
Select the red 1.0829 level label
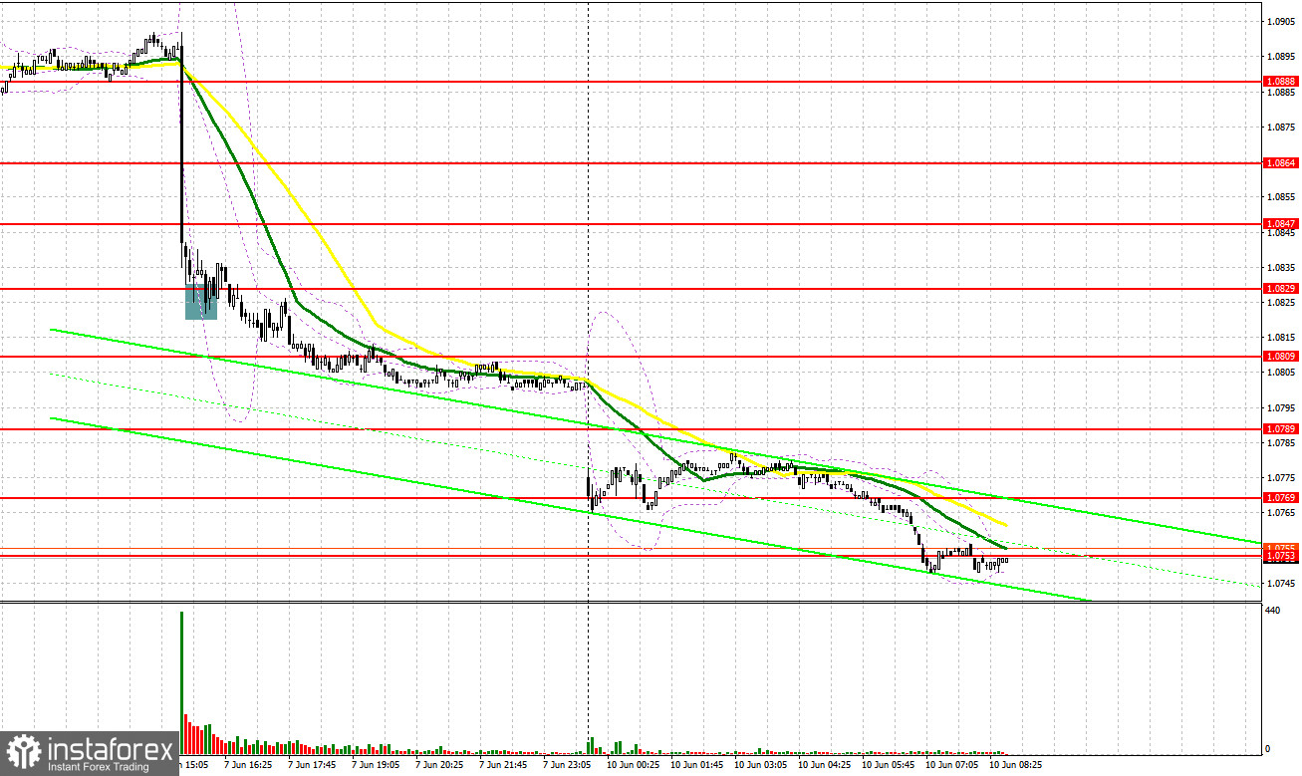[1279, 288]
